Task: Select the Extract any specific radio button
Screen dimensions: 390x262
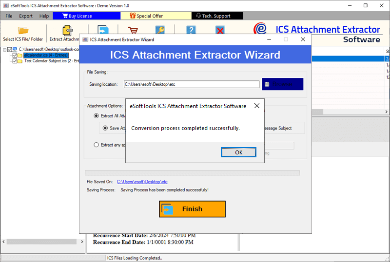Action: 96,145
